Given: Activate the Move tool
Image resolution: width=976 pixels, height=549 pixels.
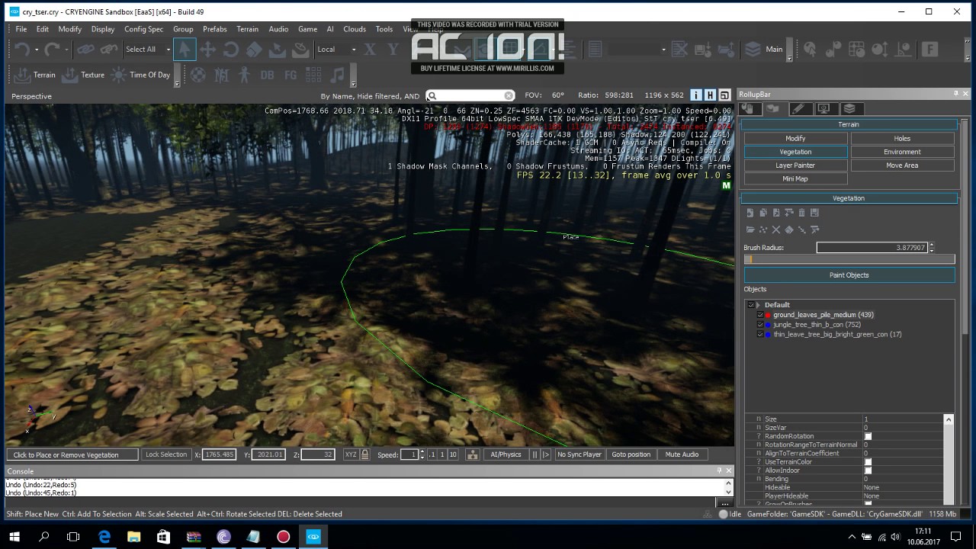Looking at the screenshot, I should point(207,50).
